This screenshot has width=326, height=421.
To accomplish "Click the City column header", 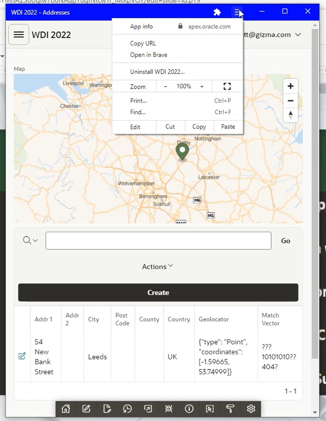I will click(94, 319).
